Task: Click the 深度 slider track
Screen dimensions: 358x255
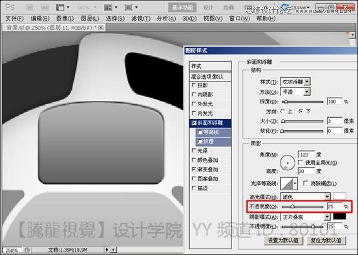Action: (x=302, y=102)
